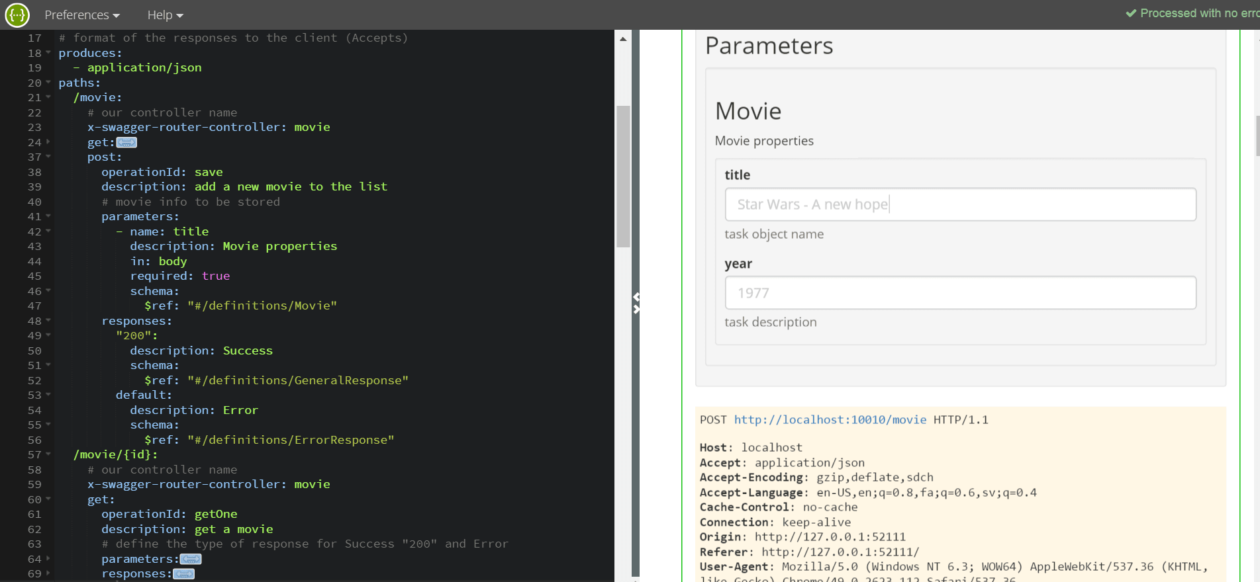Click the editor scroll-up arrow
The width and height of the screenshot is (1260, 582).
tap(623, 39)
